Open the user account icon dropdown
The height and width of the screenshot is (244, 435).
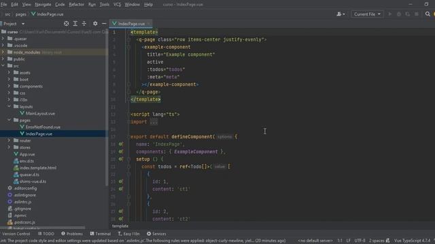(341, 14)
